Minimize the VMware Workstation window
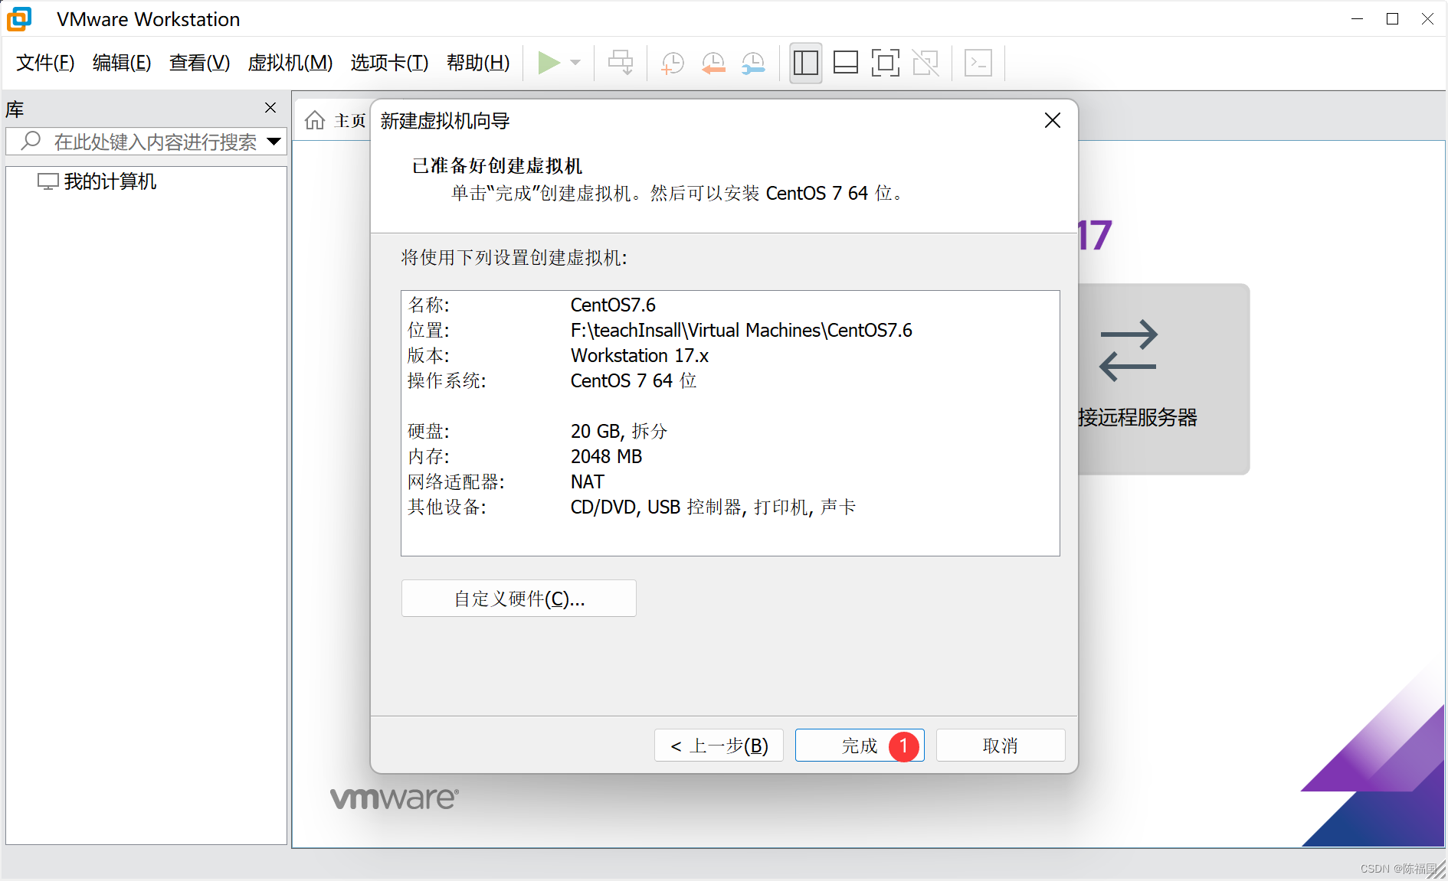Image resolution: width=1448 pixels, height=881 pixels. pos(1358,19)
